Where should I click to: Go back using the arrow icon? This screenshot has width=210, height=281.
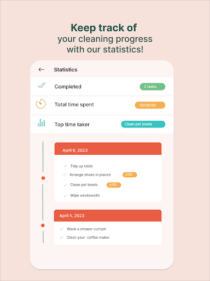[42, 70]
